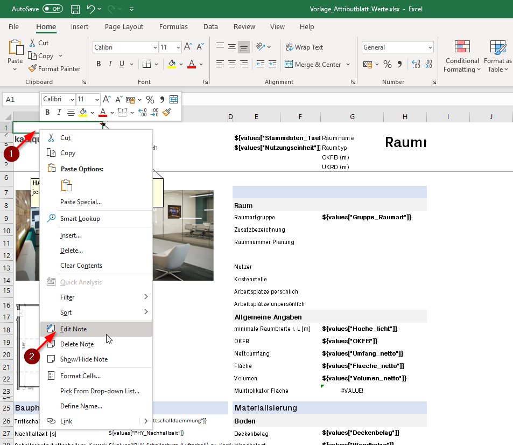The image size is (513, 445).
Task: Click the Paste option icon in context menu
Action: [67, 185]
